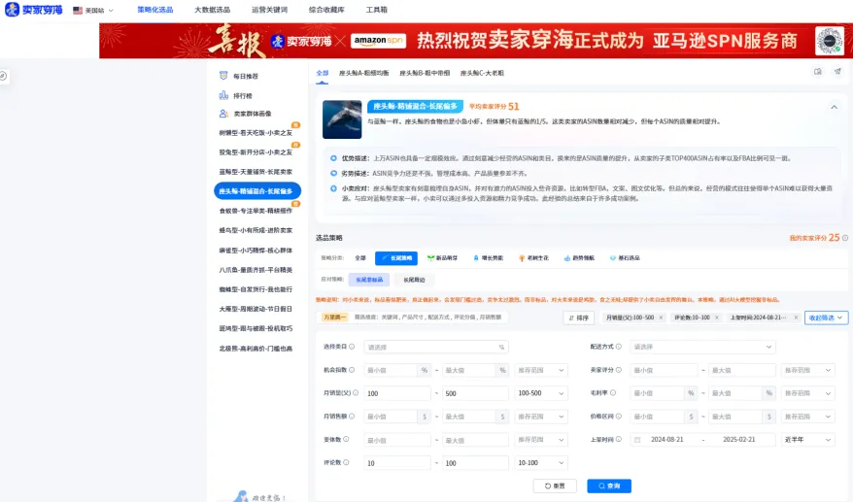Click the humpback whale thumbnail image

pos(342,119)
